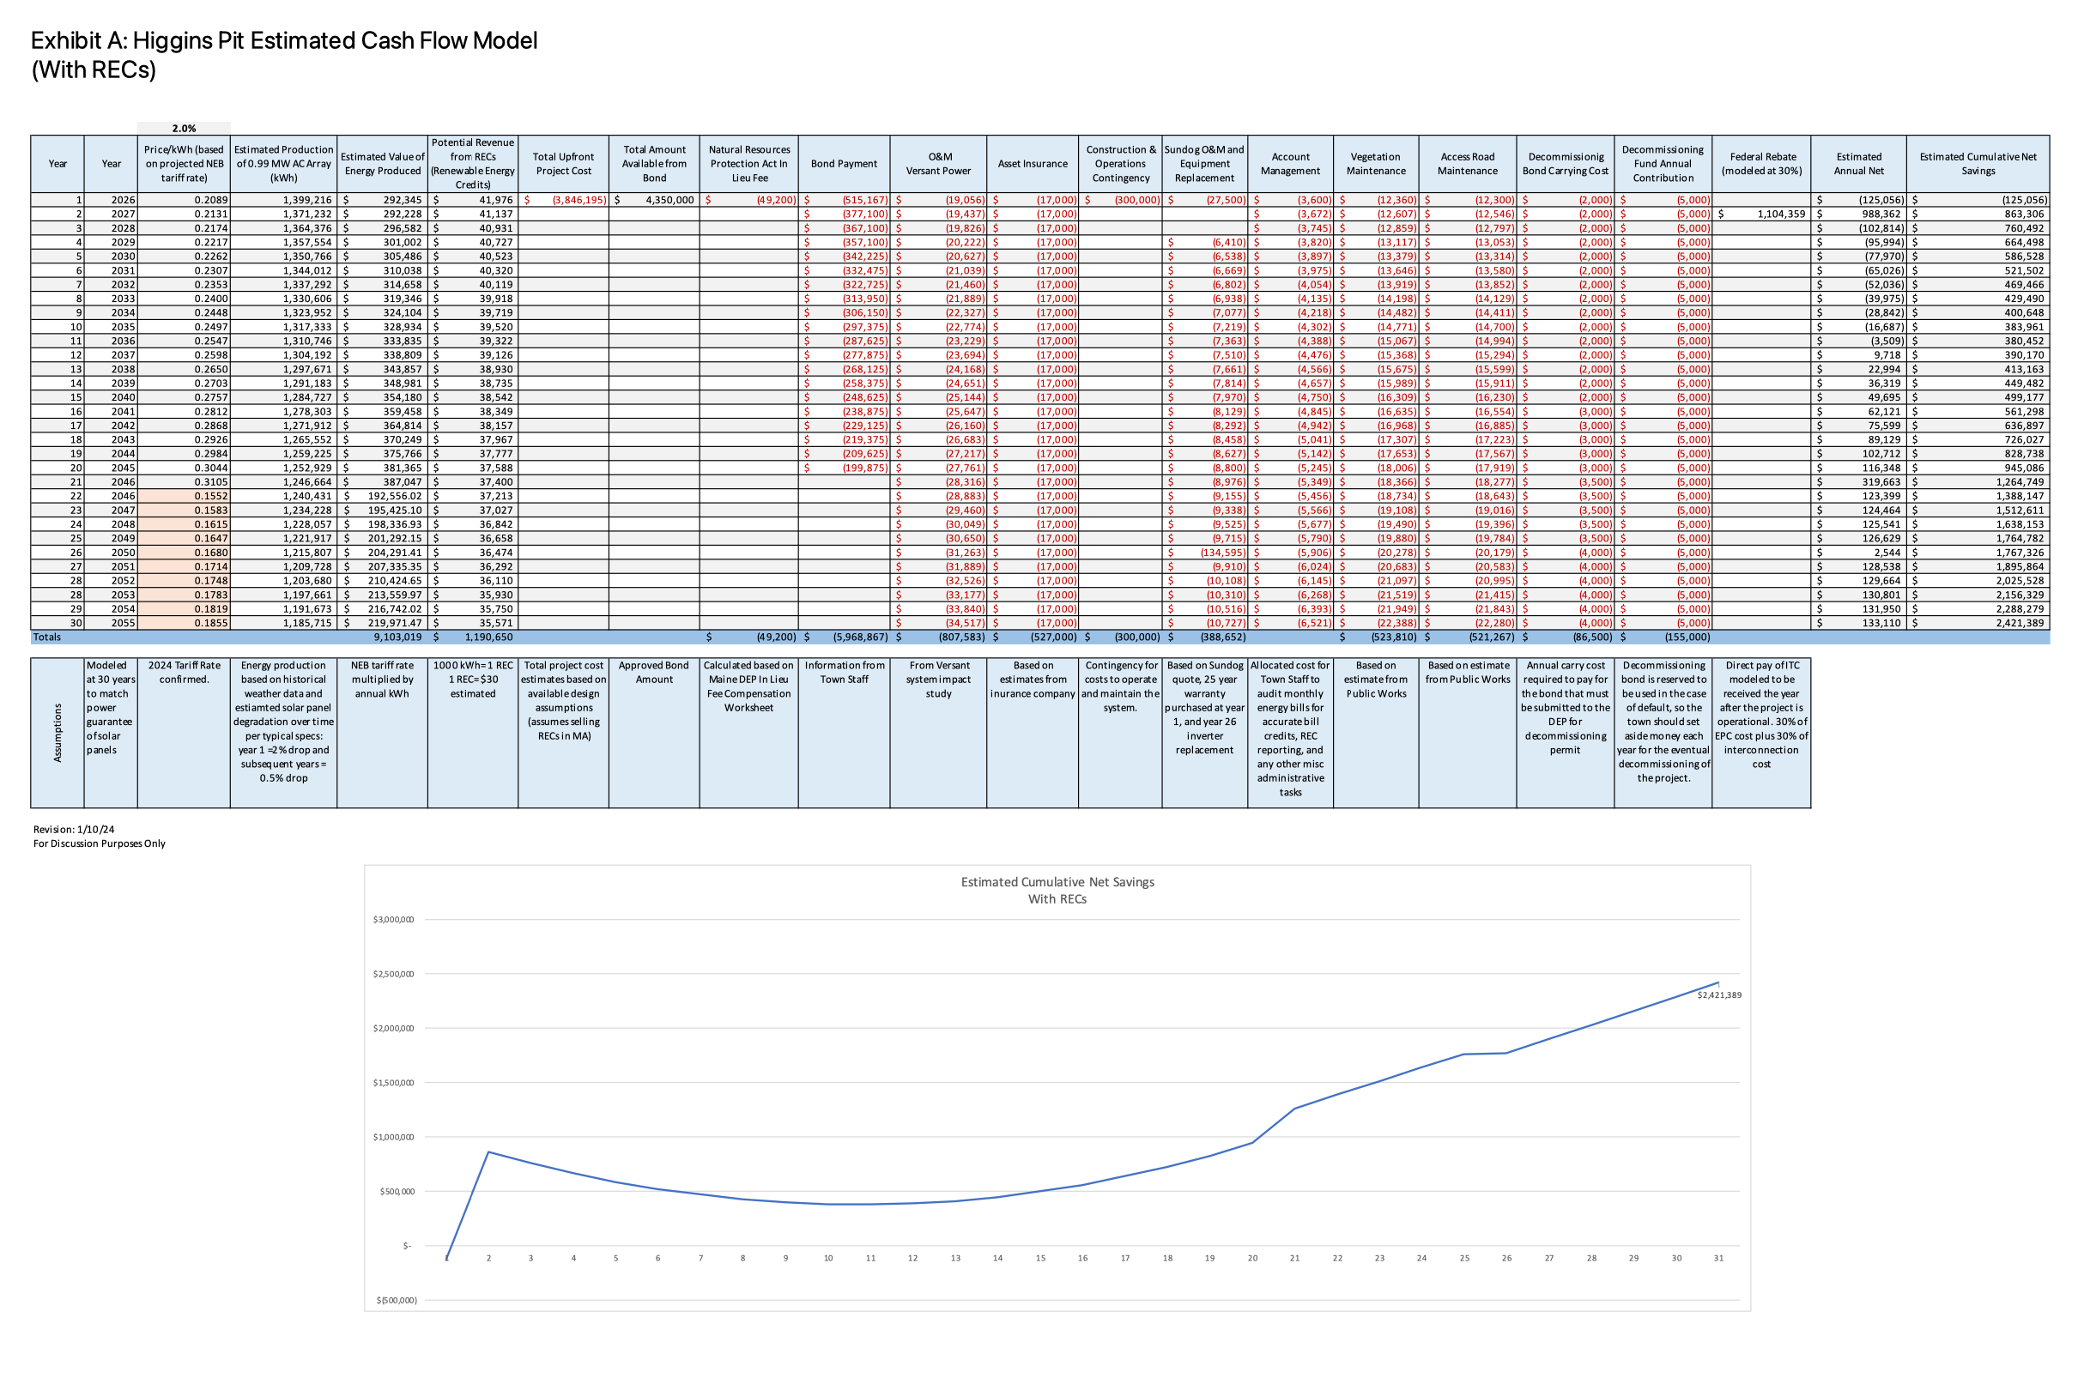Click the 2024 Tariff Rate confirmed note
Screen dimensions: 2084x1378
coord(184,673)
